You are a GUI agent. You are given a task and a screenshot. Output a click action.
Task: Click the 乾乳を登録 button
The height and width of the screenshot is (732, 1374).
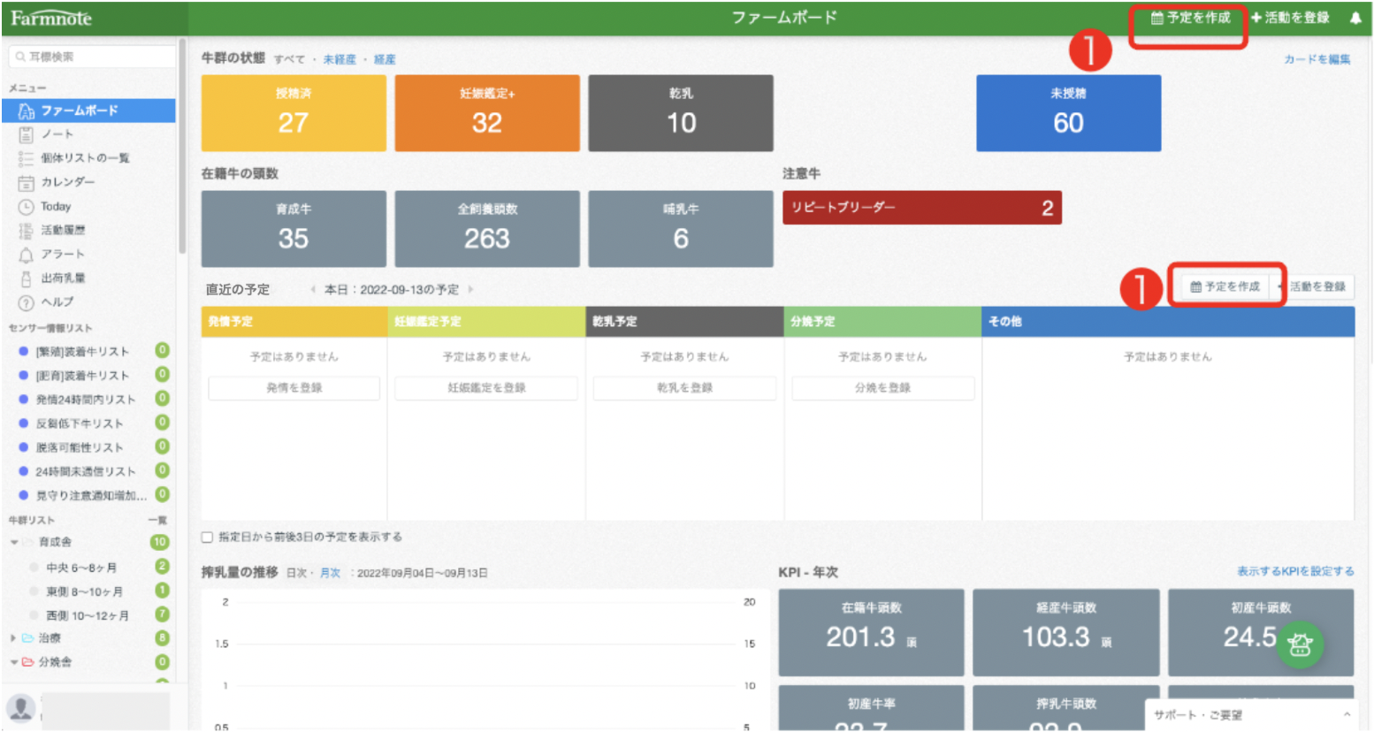(684, 388)
